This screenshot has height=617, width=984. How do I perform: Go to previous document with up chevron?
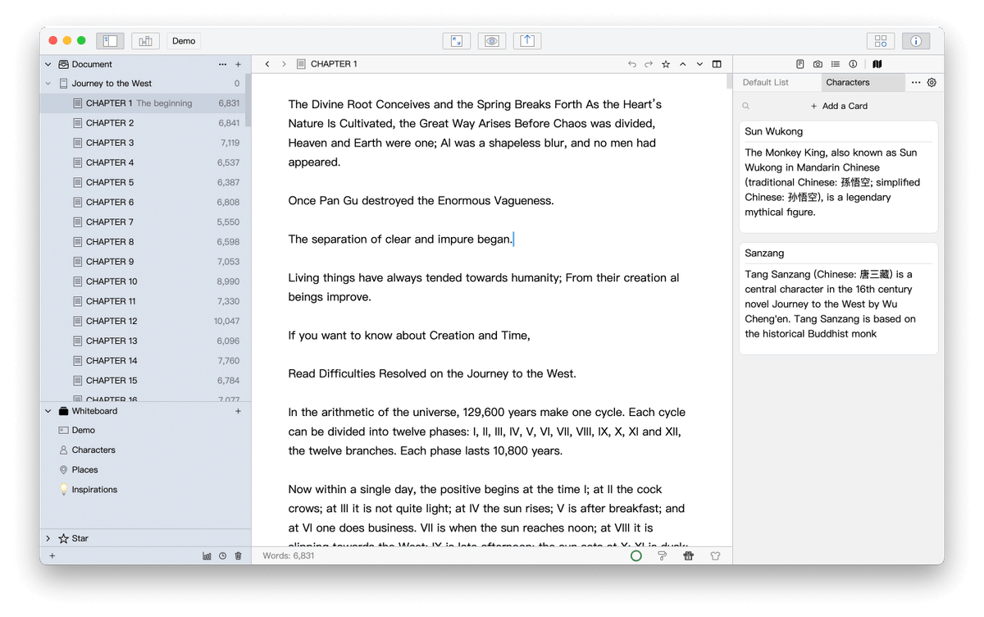click(x=682, y=64)
